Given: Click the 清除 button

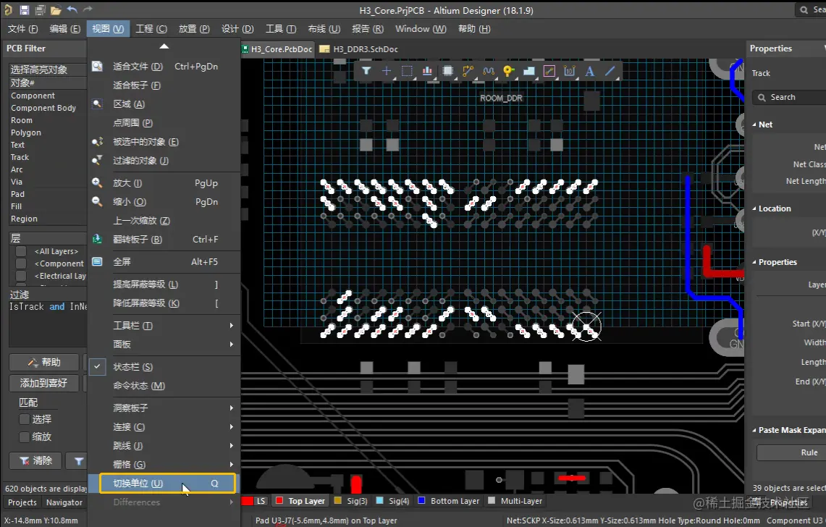Looking at the screenshot, I should click(x=35, y=461).
